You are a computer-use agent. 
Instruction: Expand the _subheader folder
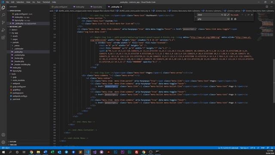point(28,49)
